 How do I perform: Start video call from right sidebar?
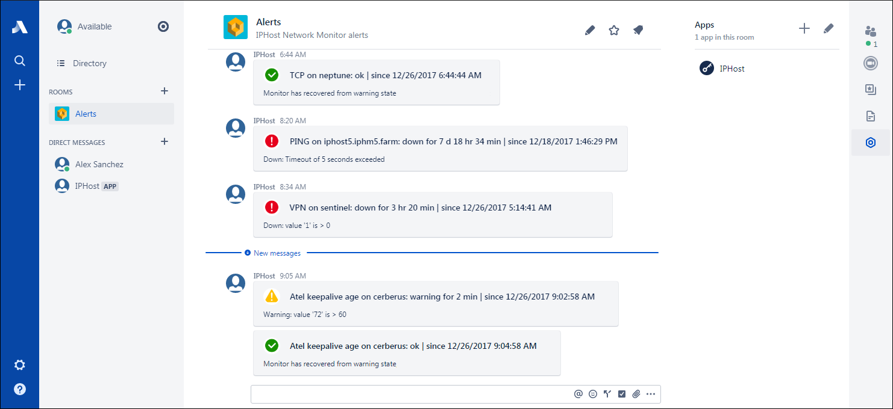(x=871, y=63)
